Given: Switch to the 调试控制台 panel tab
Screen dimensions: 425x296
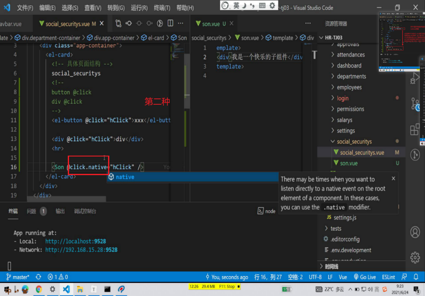Looking at the screenshot, I should pyautogui.click(x=85, y=211).
